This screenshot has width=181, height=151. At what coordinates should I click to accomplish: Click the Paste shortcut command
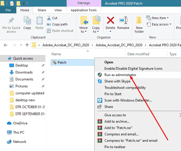[x=60, y=31]
